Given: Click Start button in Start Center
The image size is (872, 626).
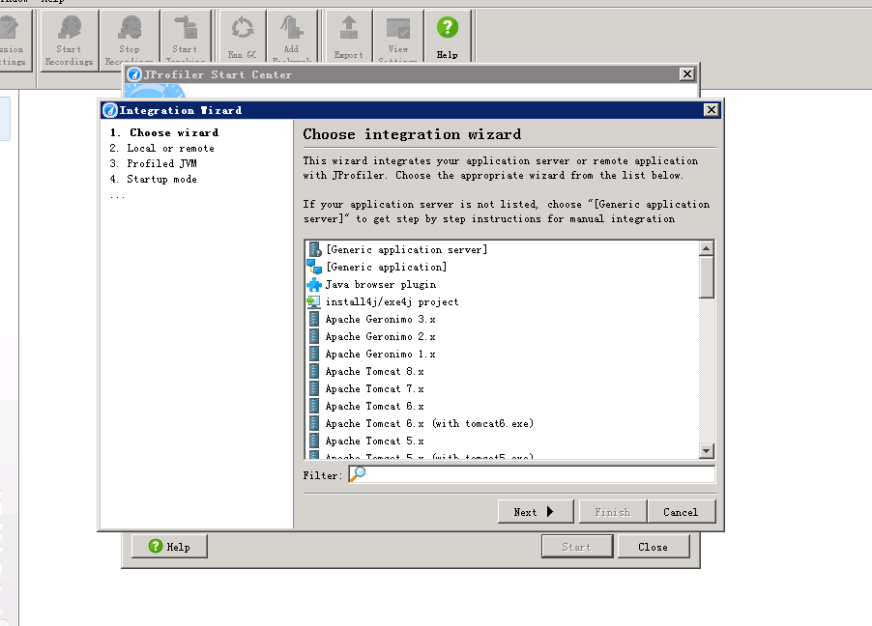Looking at the screenshot, I should [577, 547].
